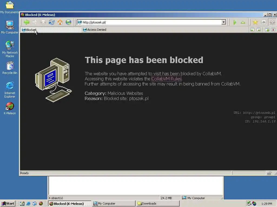Open the My Documents desktop icon
Image resolution: width=277 pixels, height=207 pixels.
click(x=10, y=7)
